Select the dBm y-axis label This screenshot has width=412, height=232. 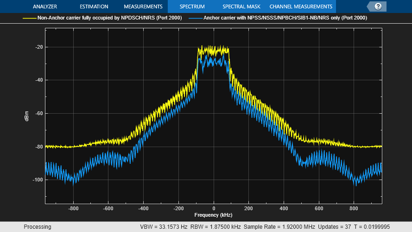click(26, 117)
